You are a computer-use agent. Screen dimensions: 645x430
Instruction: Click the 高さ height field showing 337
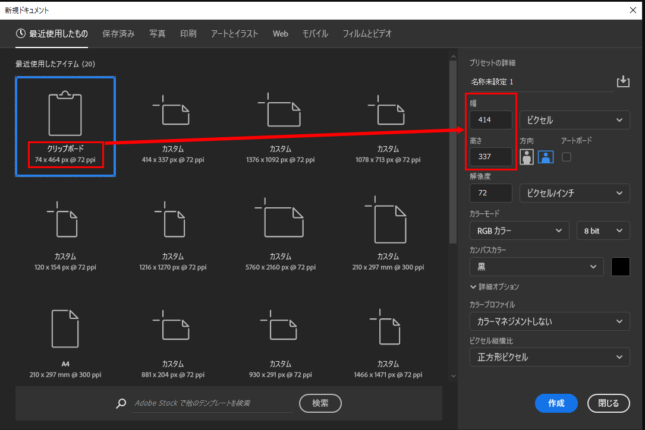pyautogui.click(x=491, y=157)
